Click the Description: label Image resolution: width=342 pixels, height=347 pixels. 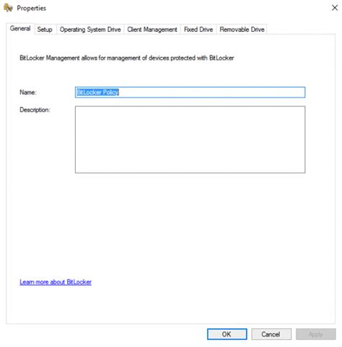click(35, 110)
